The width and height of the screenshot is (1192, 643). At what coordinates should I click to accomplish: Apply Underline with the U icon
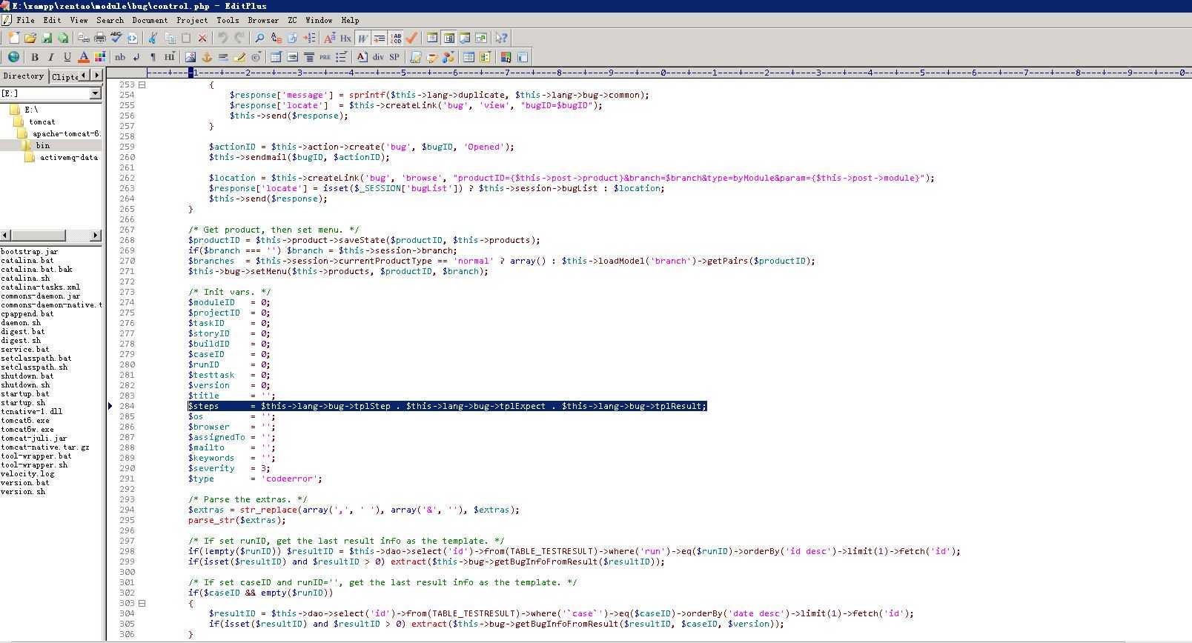[x=67, y=57]
